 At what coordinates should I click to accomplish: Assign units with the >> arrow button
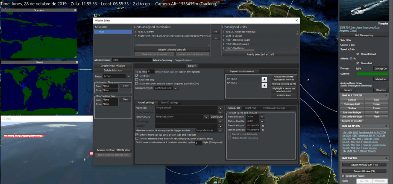click(x=216, y=32)
